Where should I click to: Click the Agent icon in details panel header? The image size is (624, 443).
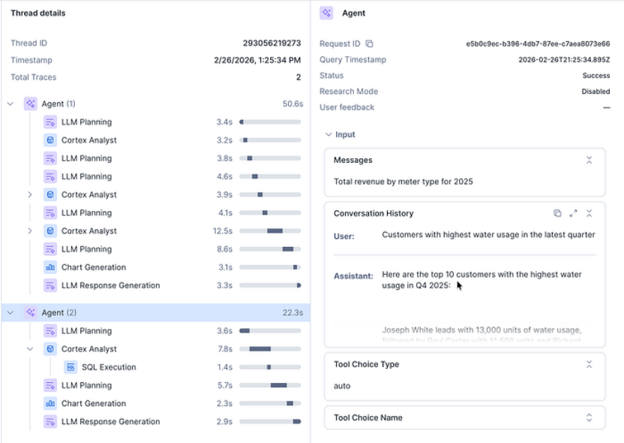click(326, 14)
